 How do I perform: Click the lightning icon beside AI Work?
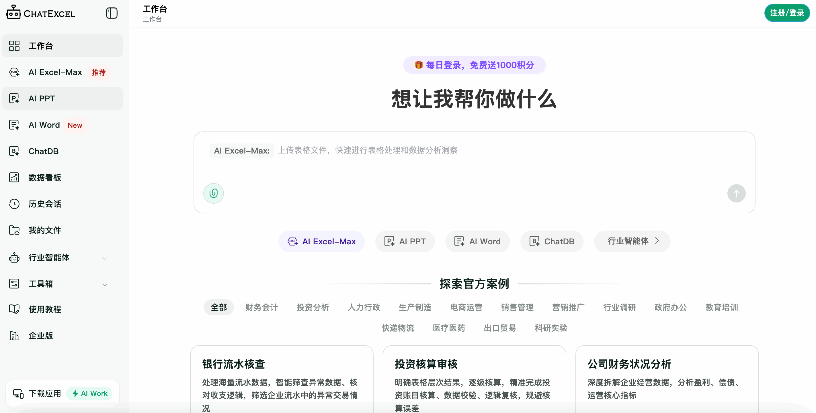75,394
